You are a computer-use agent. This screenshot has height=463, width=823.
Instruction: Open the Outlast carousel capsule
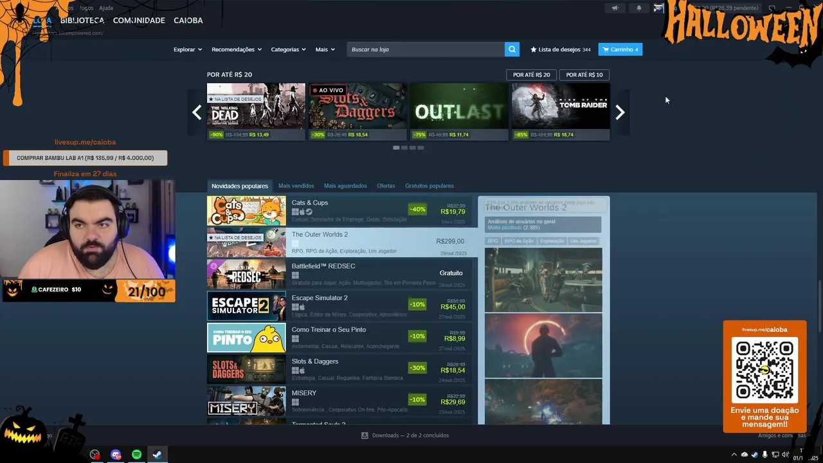click(459, 111)
